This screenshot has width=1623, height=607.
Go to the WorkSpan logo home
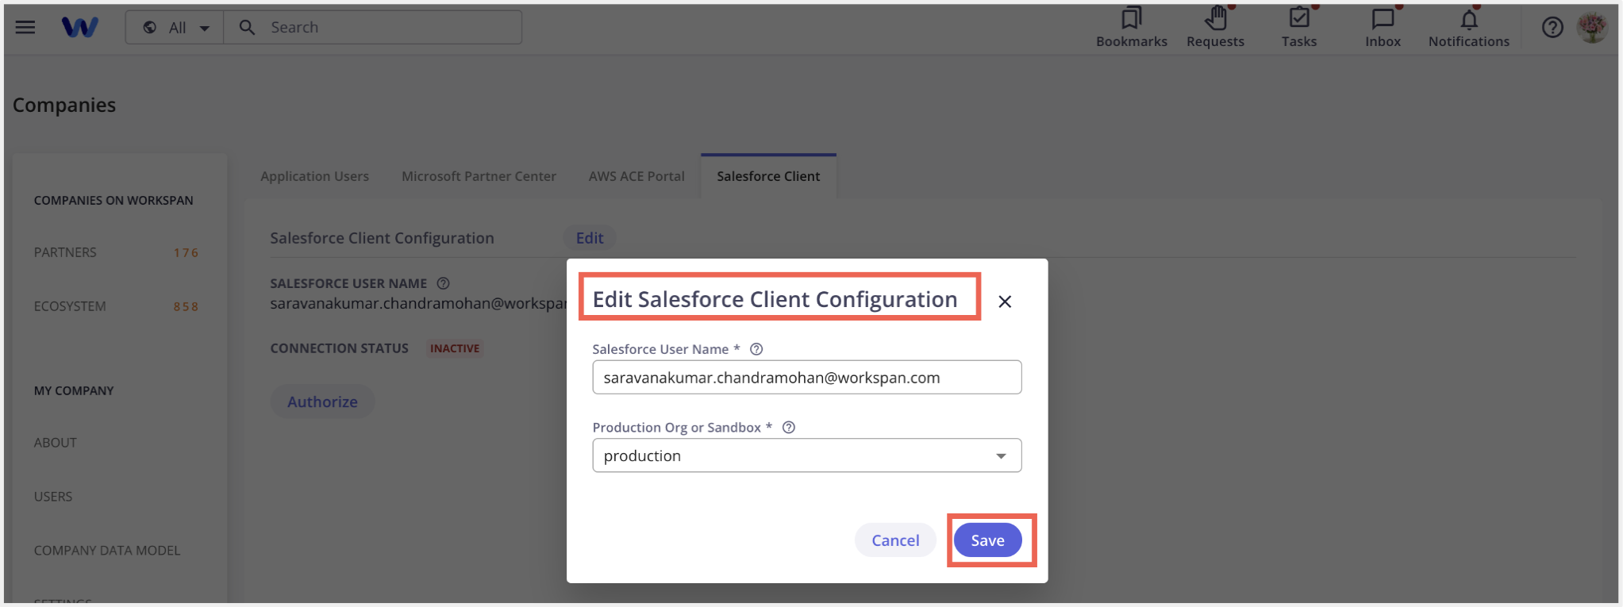tap(80, 27)
